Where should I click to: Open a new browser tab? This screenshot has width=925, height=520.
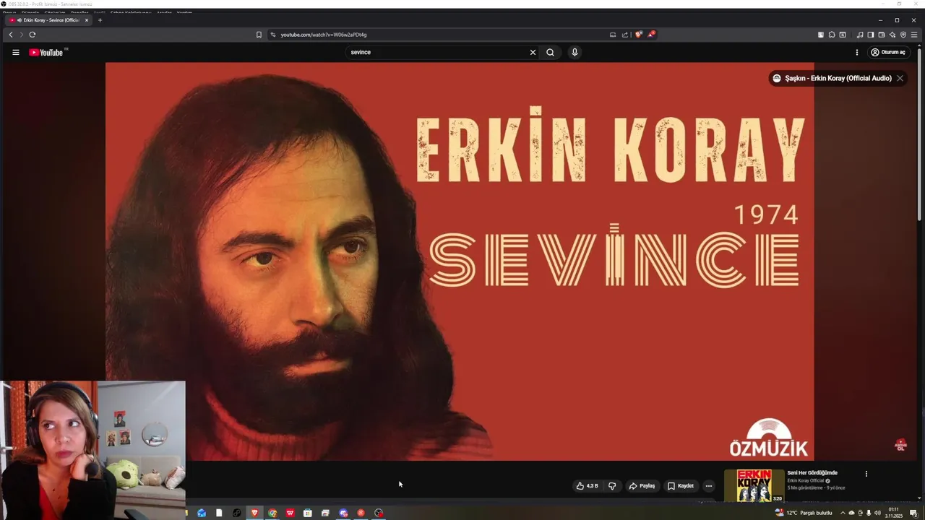click(x=100, y=20)
